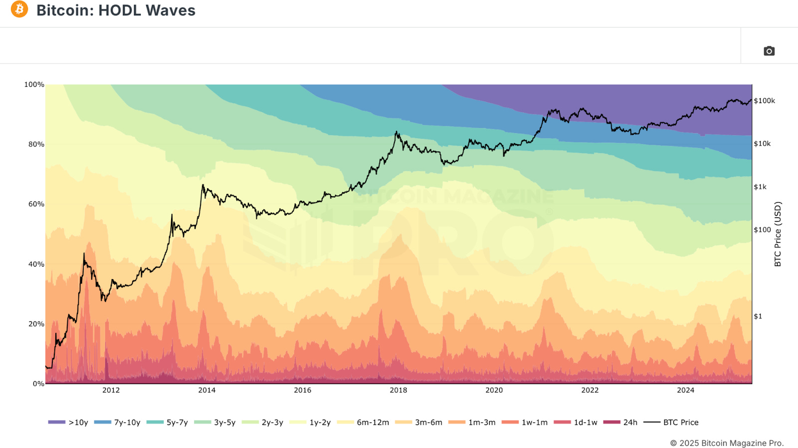
Task: Click the Bitcoin logo icon
Action: (18, 10)
